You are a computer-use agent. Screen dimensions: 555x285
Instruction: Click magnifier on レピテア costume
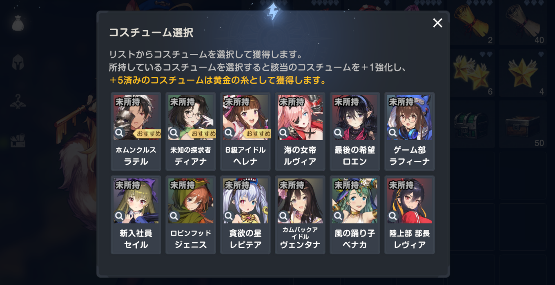pos(229,216)
